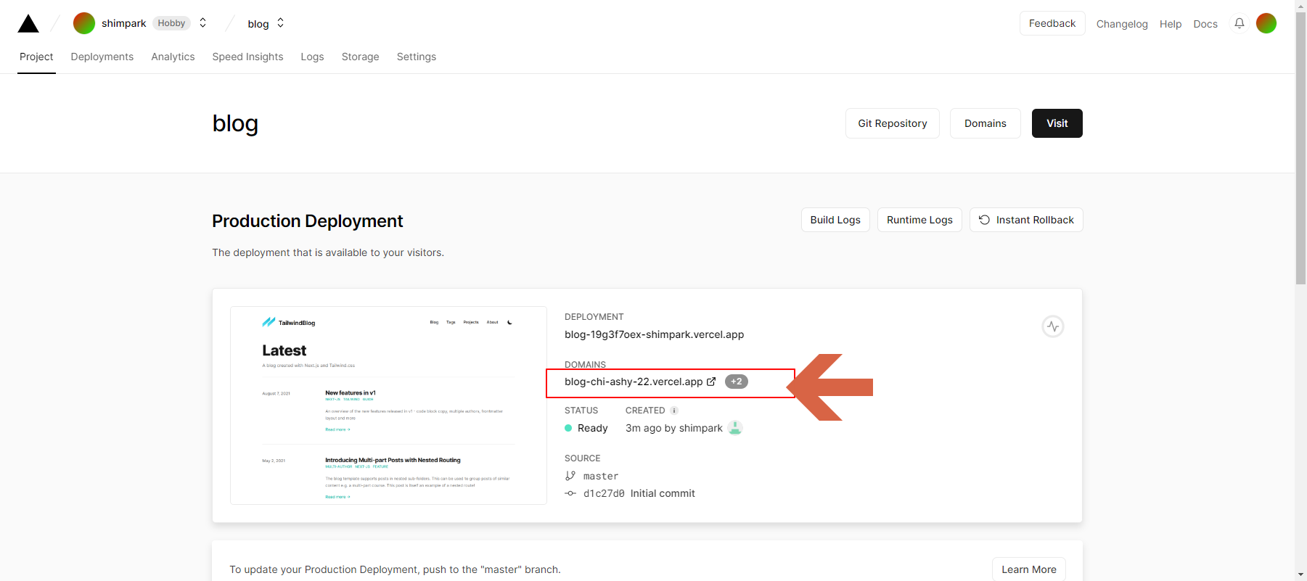The image size is (1307, 581).
Task: Switch to the Storage tab
Action: tap(361, 57)
